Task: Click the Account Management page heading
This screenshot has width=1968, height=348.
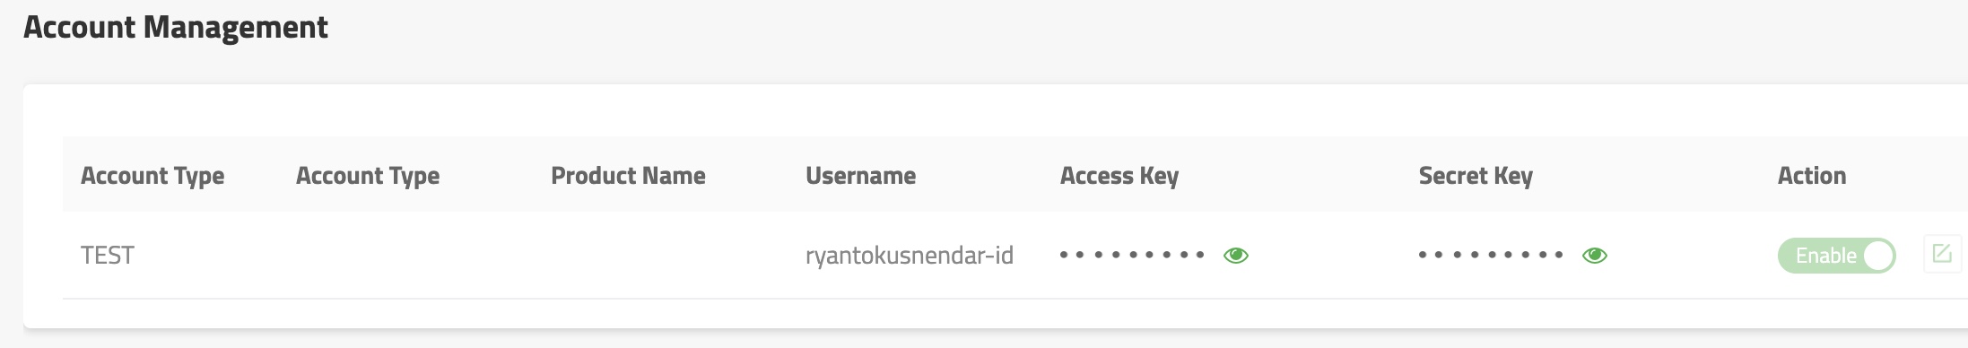Action: pos(176,28)
